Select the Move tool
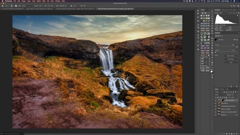This screenshot has width=240, height=135. pyautogui.click(x=212, y=11)
